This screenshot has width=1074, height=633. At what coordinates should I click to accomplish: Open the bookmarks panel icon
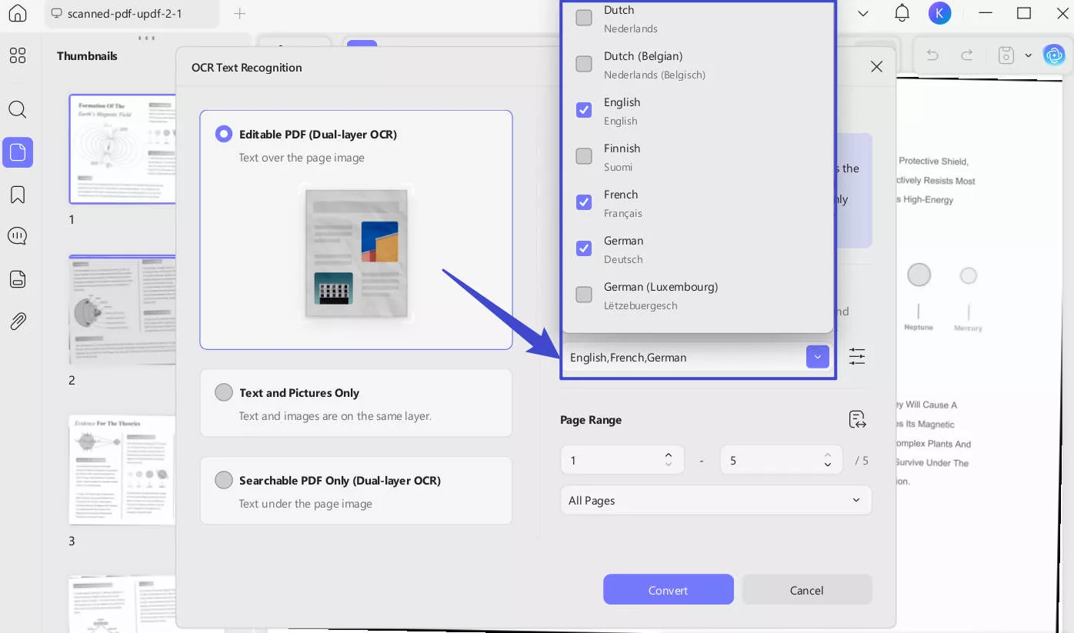tap(18, 195)
